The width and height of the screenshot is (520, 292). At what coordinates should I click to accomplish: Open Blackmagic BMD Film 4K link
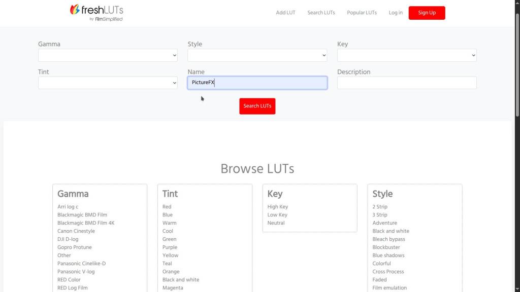[86, 223]
